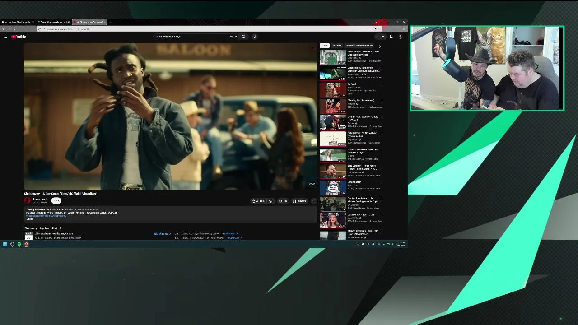This screenshot has height=325, width=578.
Task: Click the taskbar clock
Action: (x=401, y=244)
